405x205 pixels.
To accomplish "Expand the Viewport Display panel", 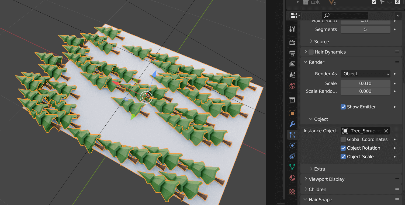I will 326,179.
